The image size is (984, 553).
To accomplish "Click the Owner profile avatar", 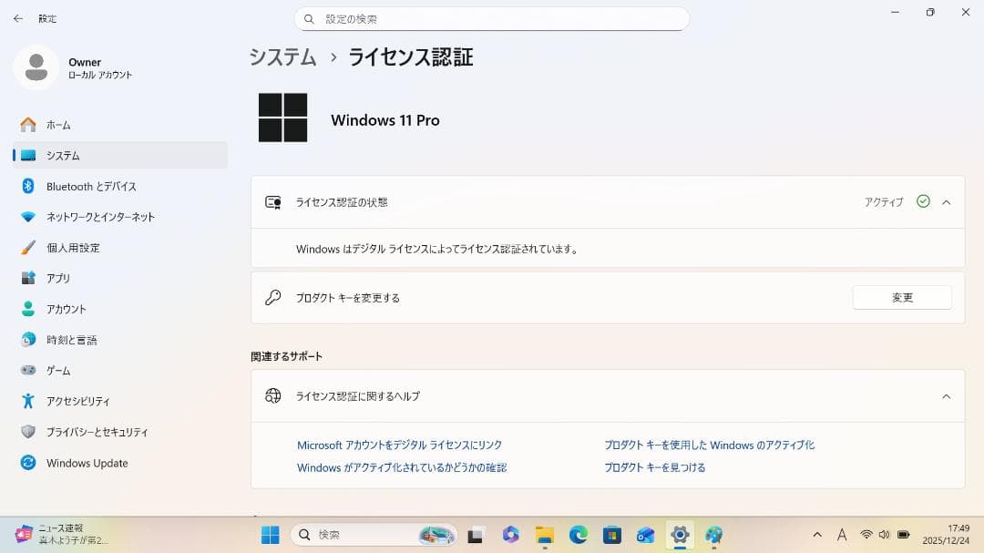I will (x=36, y=67).
